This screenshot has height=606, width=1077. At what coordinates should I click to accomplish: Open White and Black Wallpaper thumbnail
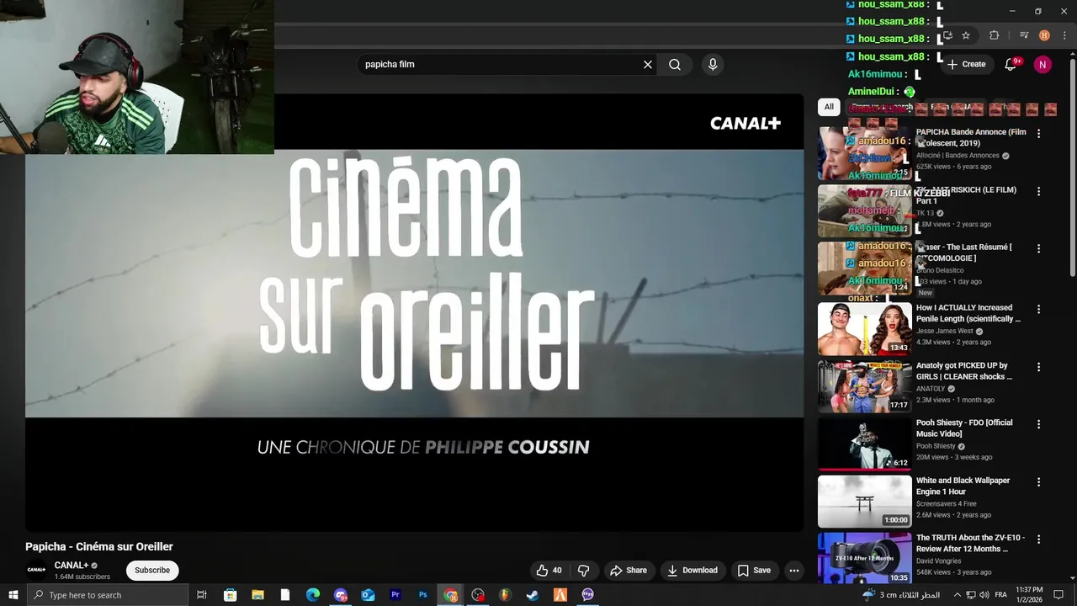[864, 502]
